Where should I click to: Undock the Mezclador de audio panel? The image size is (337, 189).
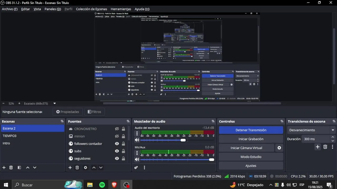[213, 121]
